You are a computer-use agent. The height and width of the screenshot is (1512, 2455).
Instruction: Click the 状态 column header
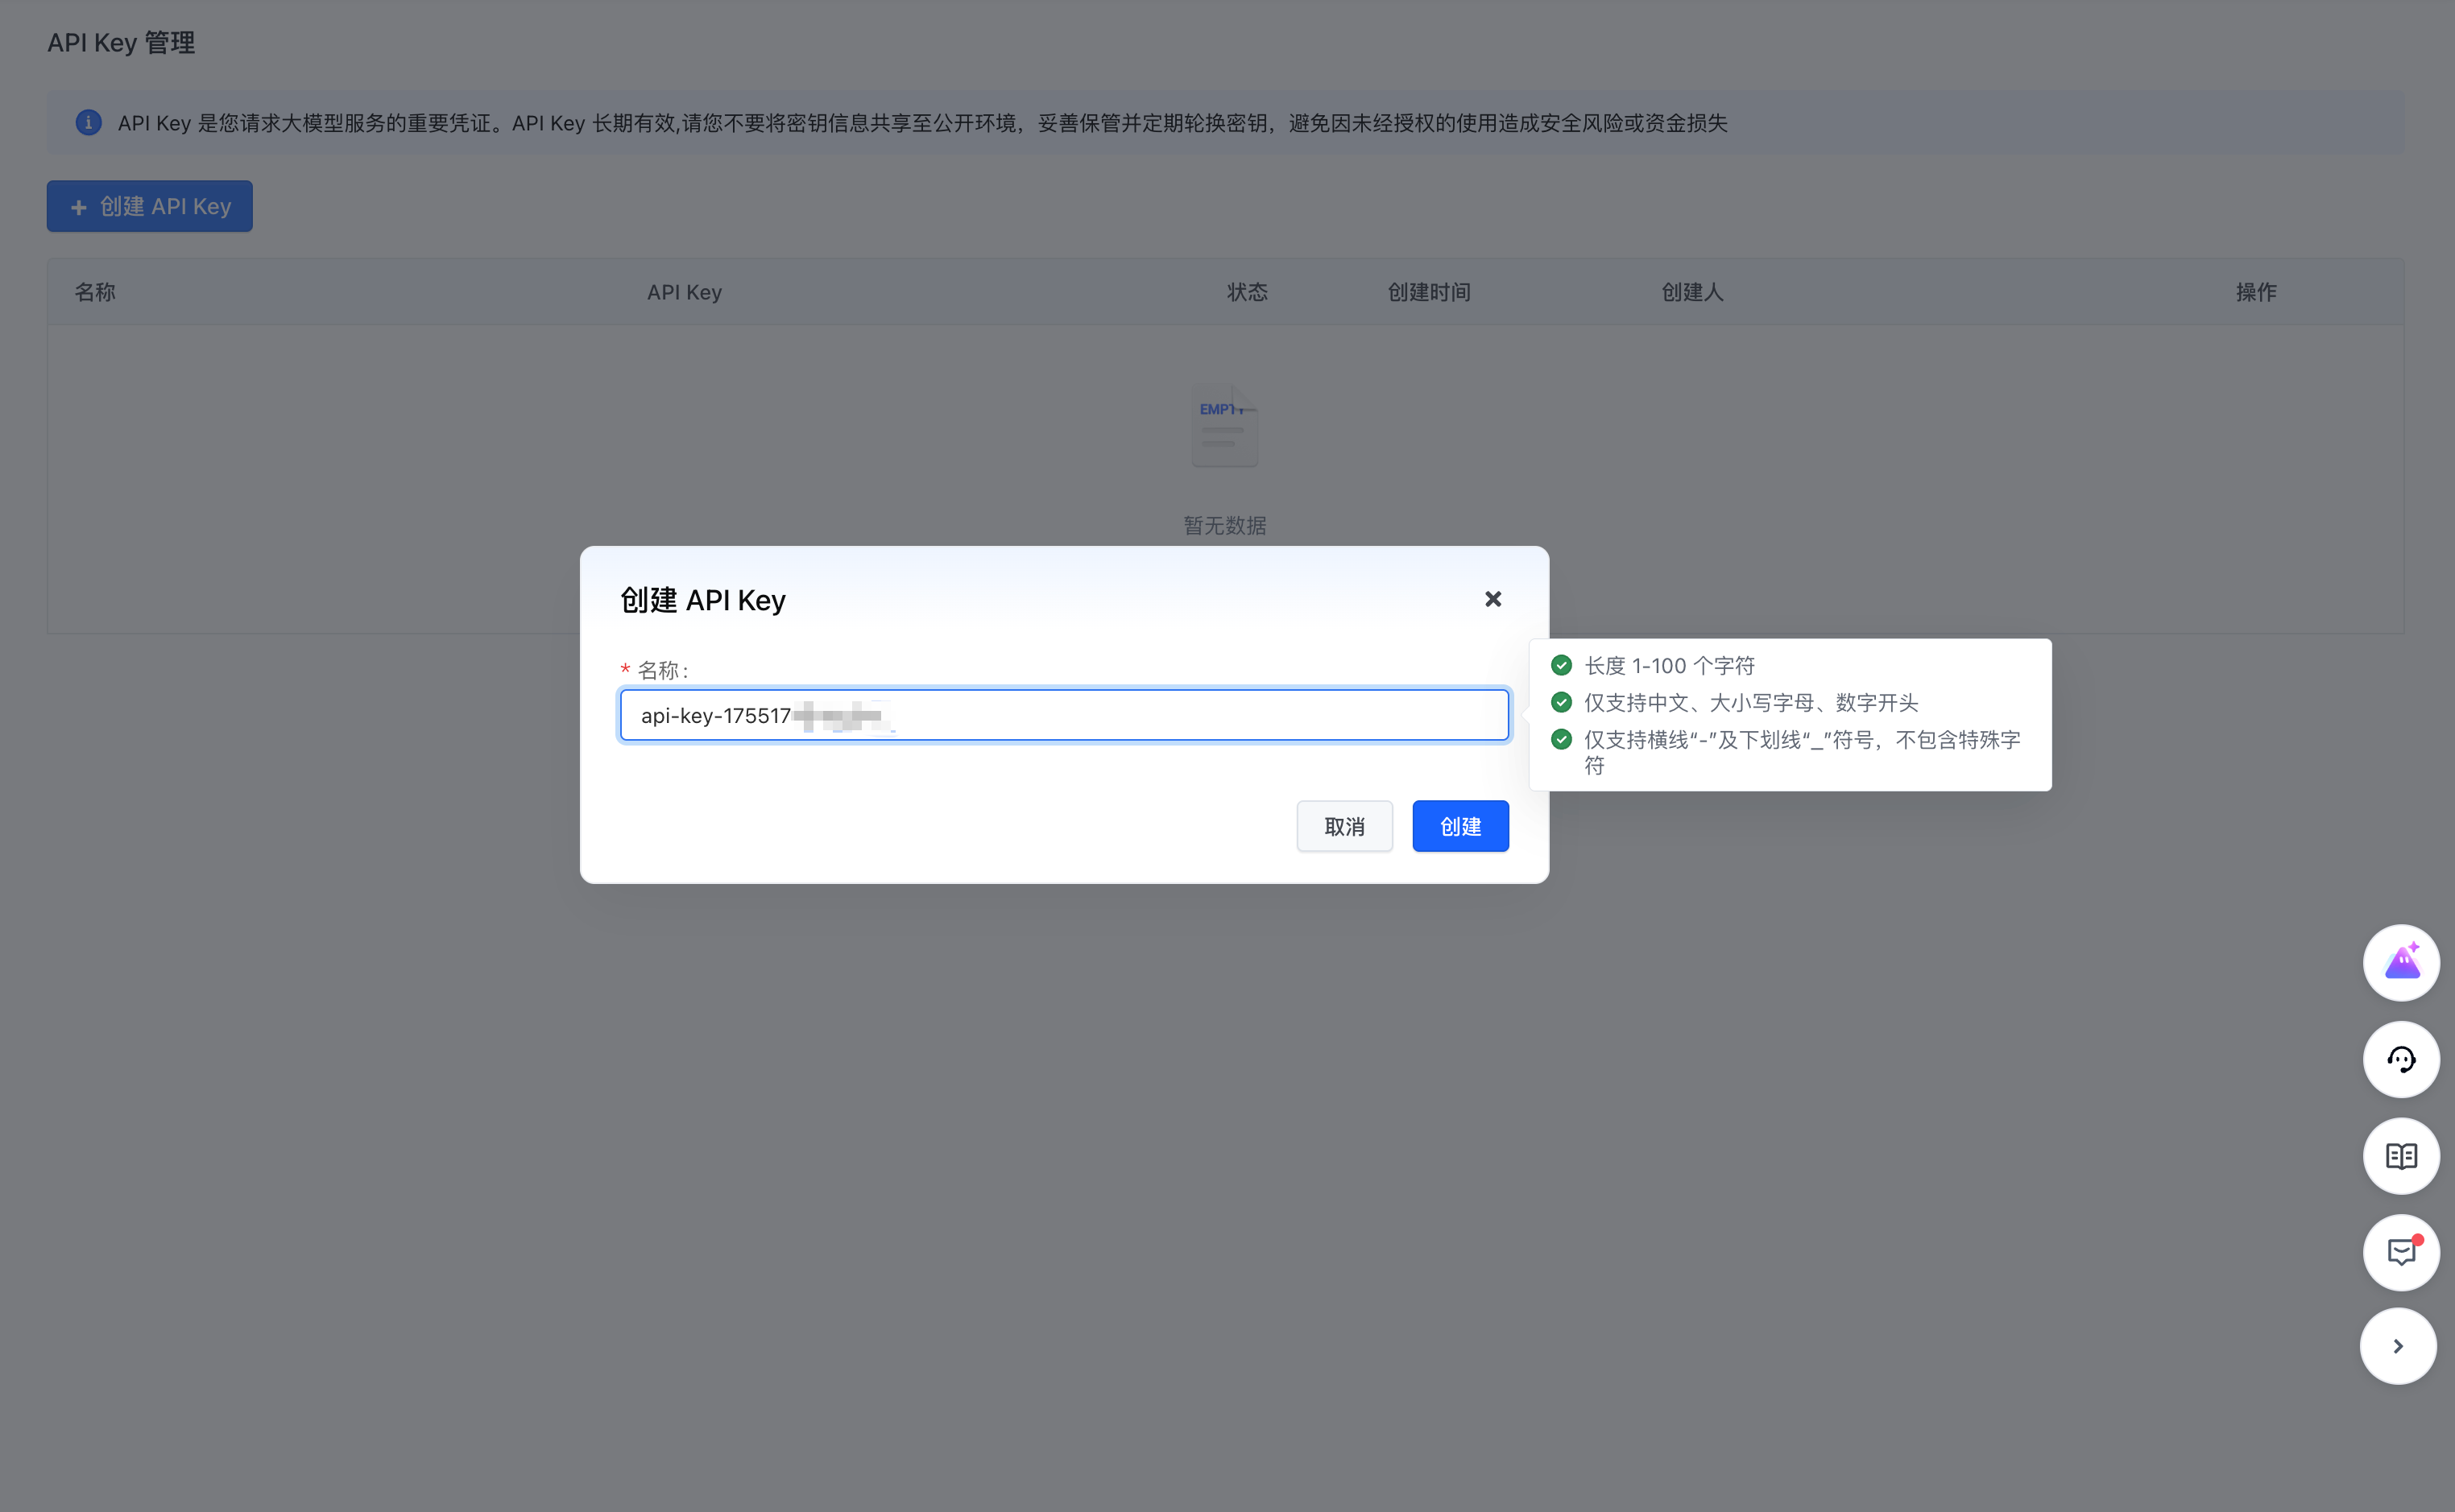point(1247,292)
